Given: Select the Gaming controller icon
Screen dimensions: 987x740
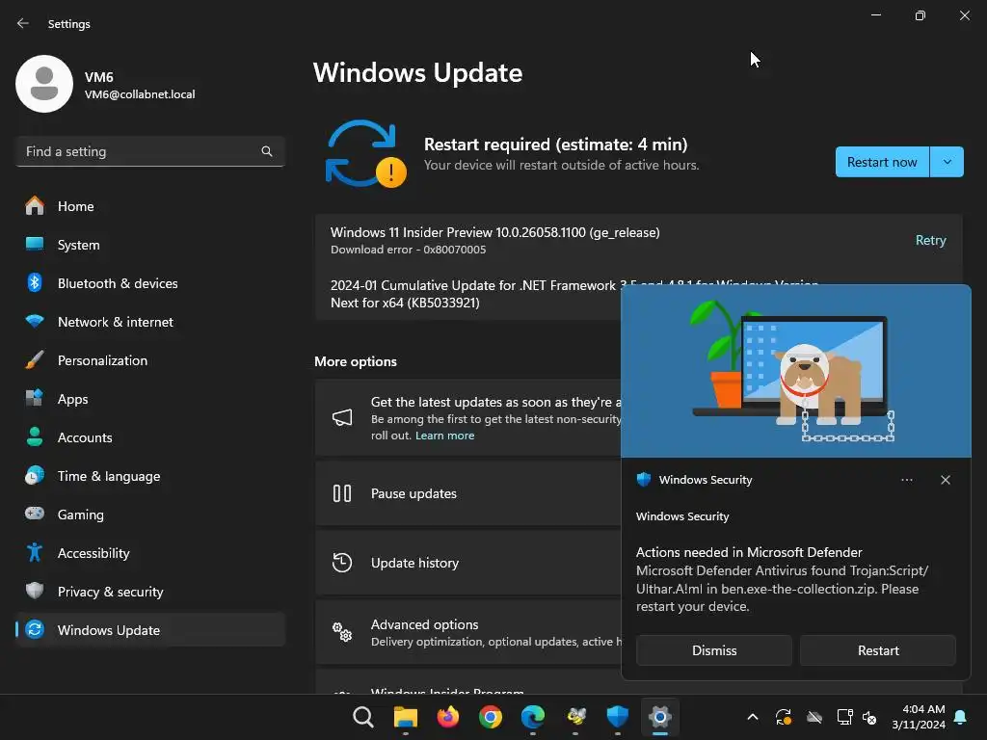Looking at the screenshot, I should [x=35, y=515].
